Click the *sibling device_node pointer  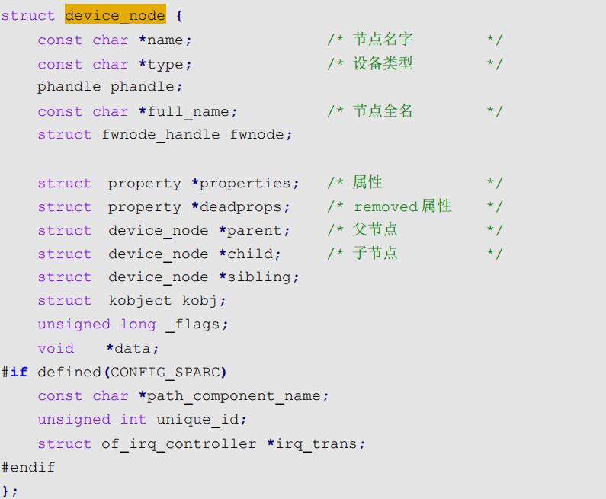(259, 277)
